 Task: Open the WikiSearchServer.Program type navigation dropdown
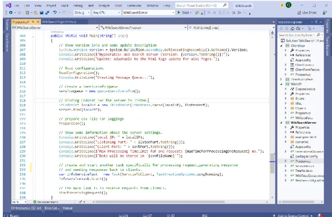[143, 28]
